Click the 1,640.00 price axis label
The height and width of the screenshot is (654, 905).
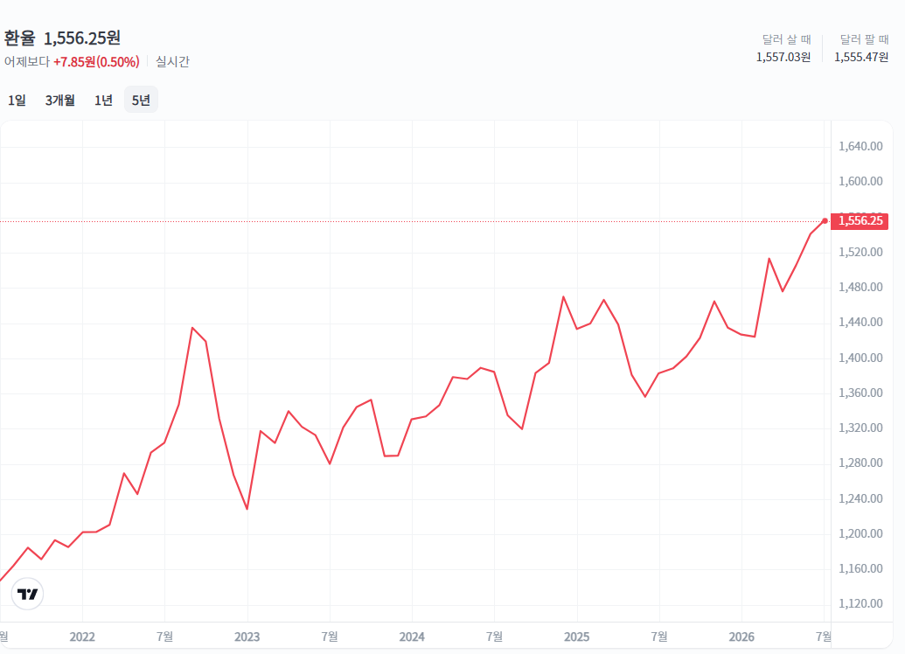coord(860,146)
